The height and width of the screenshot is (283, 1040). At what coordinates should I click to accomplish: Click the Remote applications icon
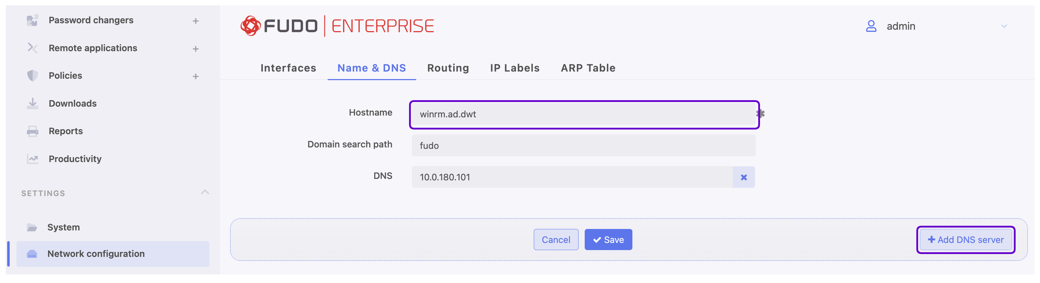click(x=32, y=48)
